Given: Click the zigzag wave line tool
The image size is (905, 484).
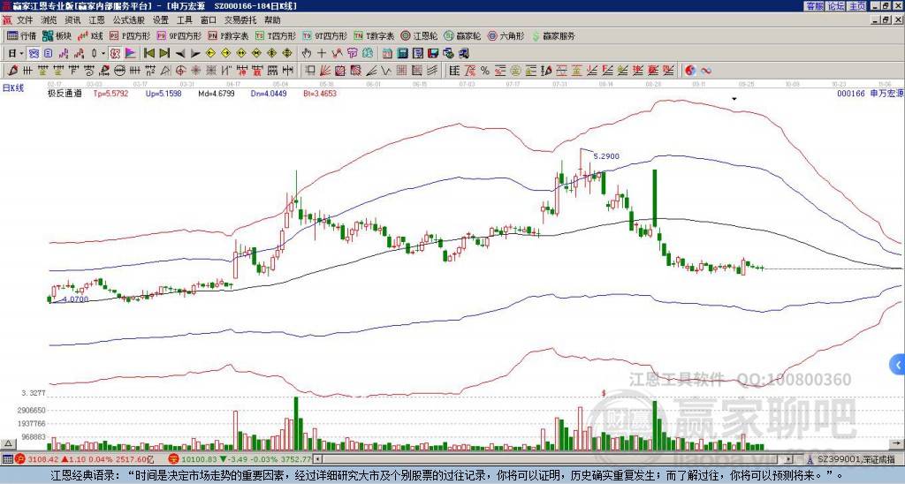Looking at the screenshot, I should click(x=385, y=71).
